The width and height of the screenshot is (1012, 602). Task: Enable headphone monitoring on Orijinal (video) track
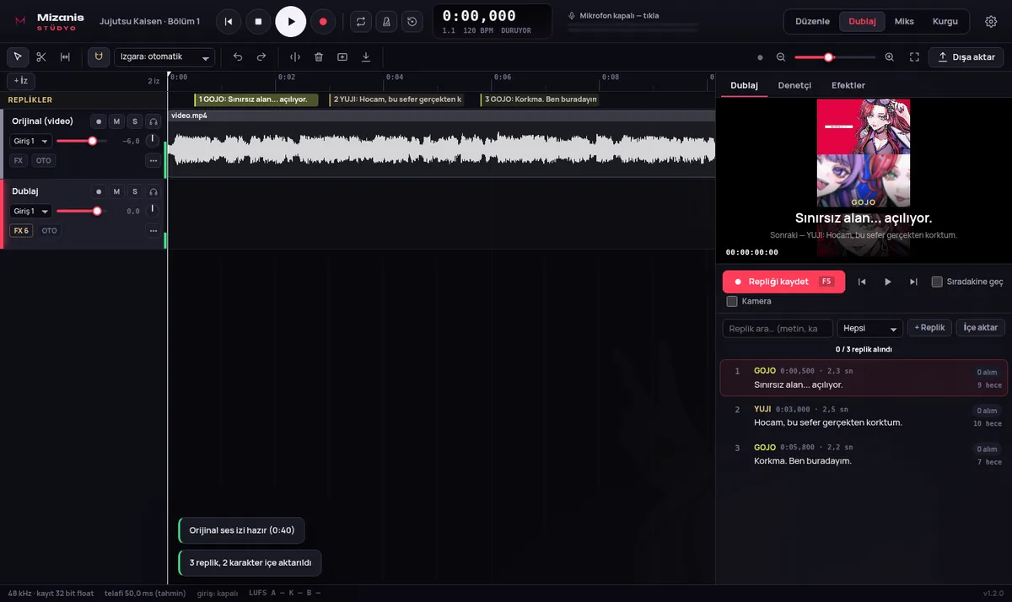coord(153,121)
